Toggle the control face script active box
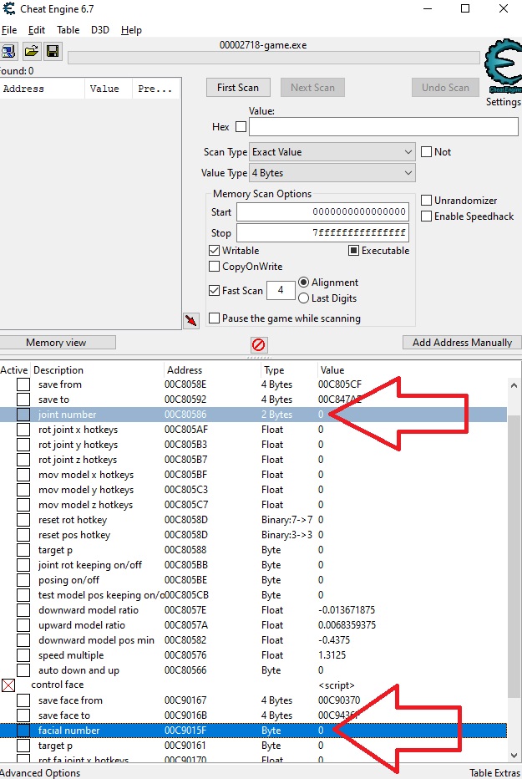 pos(8,685)
